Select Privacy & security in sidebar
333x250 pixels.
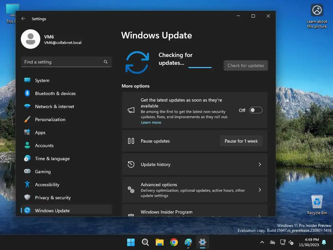pyautogui.click(x=66, y=198)
